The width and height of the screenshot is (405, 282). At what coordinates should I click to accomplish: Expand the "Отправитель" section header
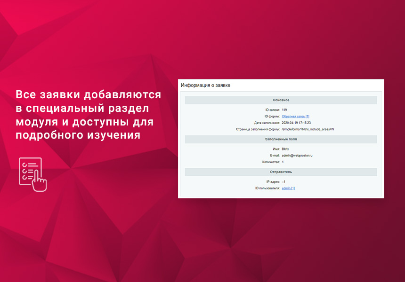tap(280, 172)
